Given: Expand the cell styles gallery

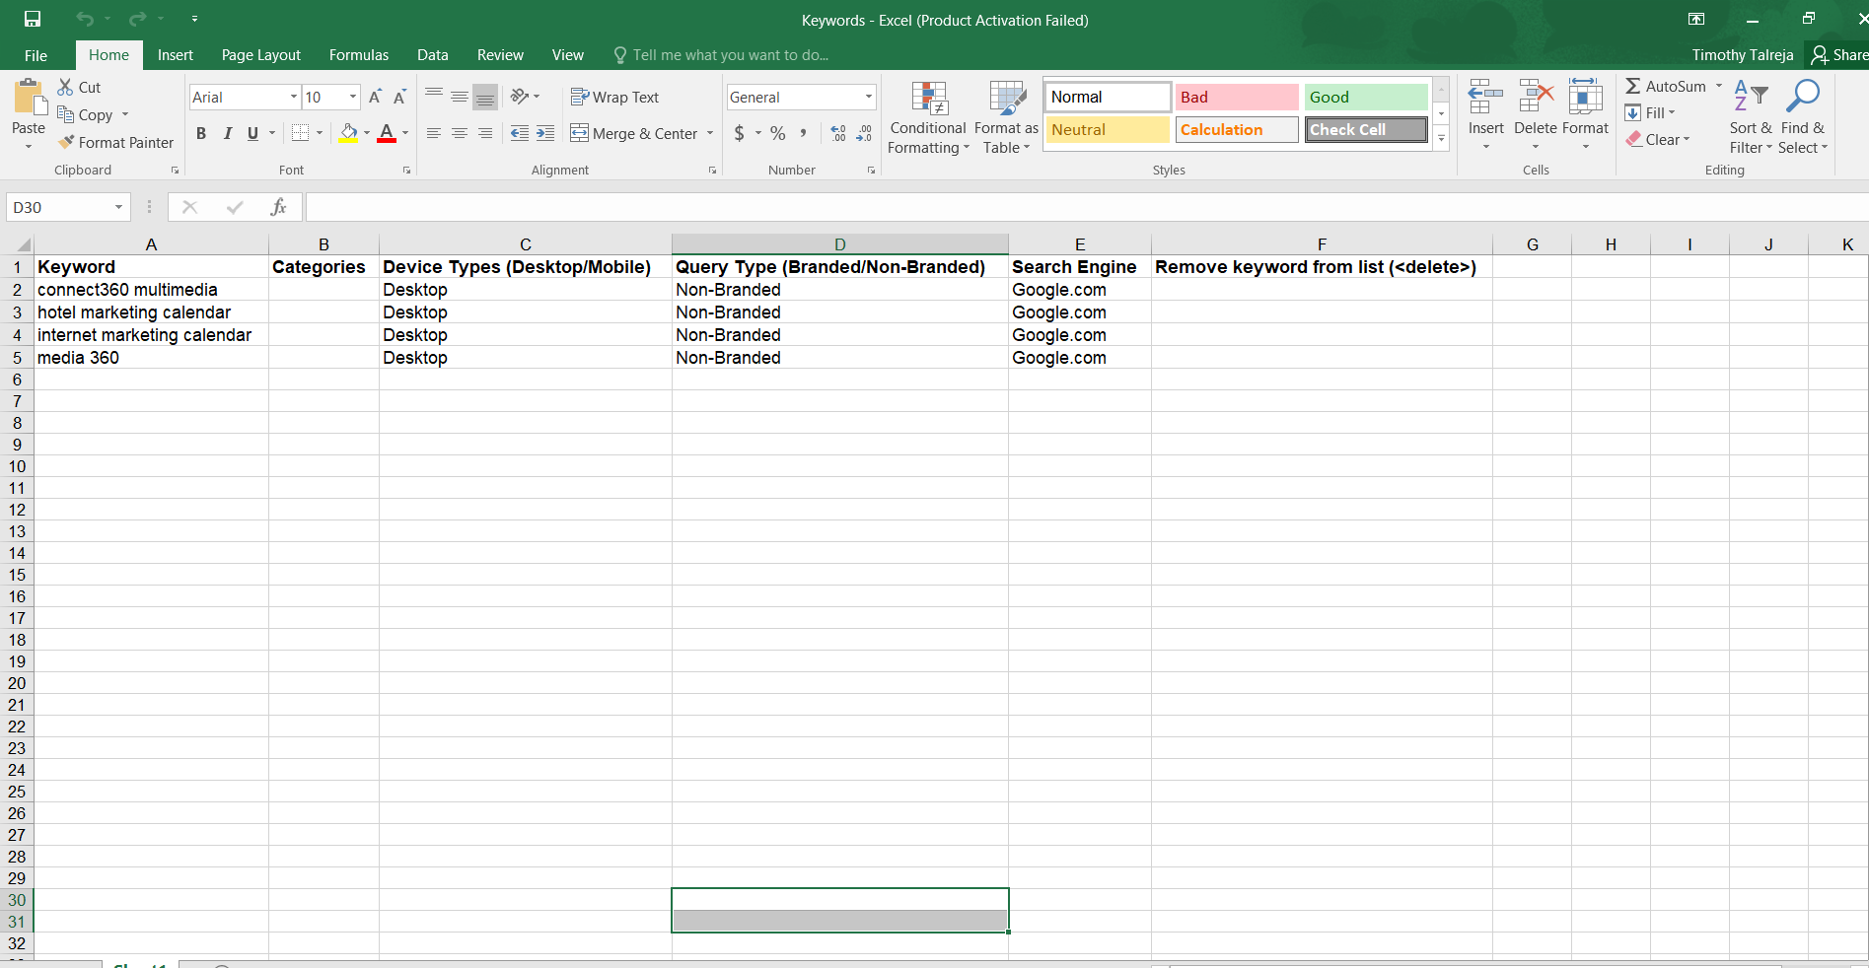Looking at the screenshot, I should 1441,138.
